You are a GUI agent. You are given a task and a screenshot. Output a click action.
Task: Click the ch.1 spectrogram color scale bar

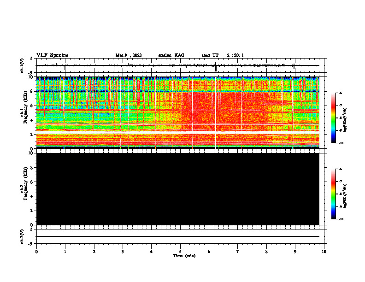point(334,118)
